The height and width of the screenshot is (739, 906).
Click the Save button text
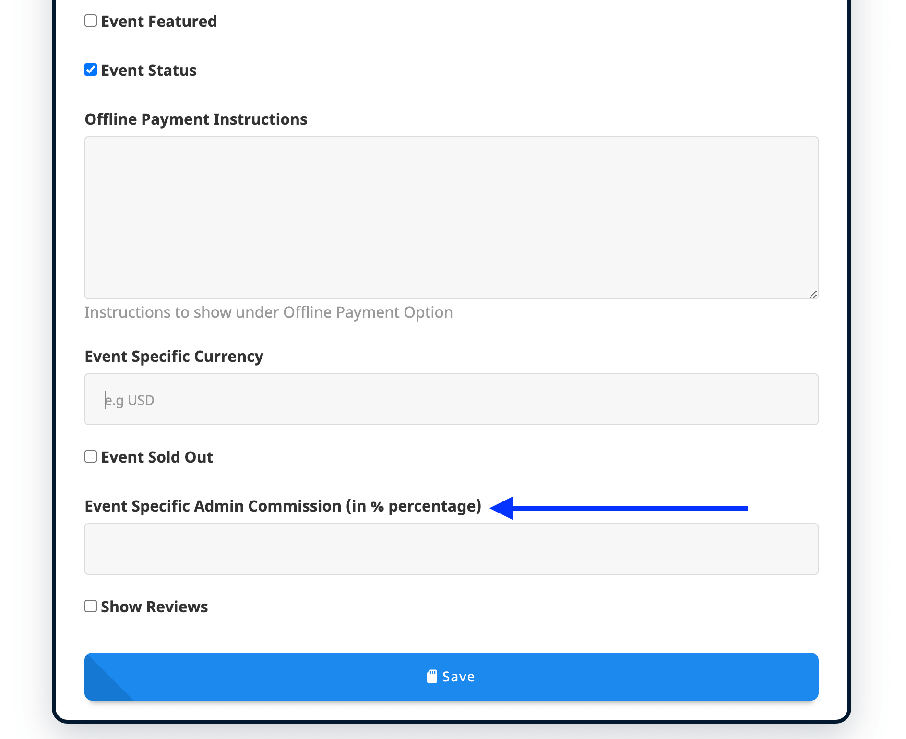pos(458,677)
